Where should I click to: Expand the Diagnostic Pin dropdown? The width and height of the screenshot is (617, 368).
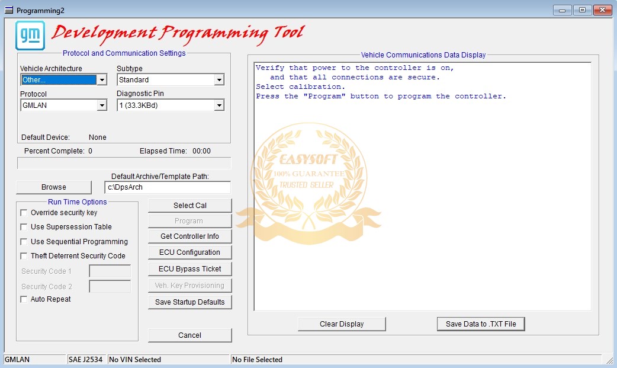pyautogui.click(x=219, y=105)
